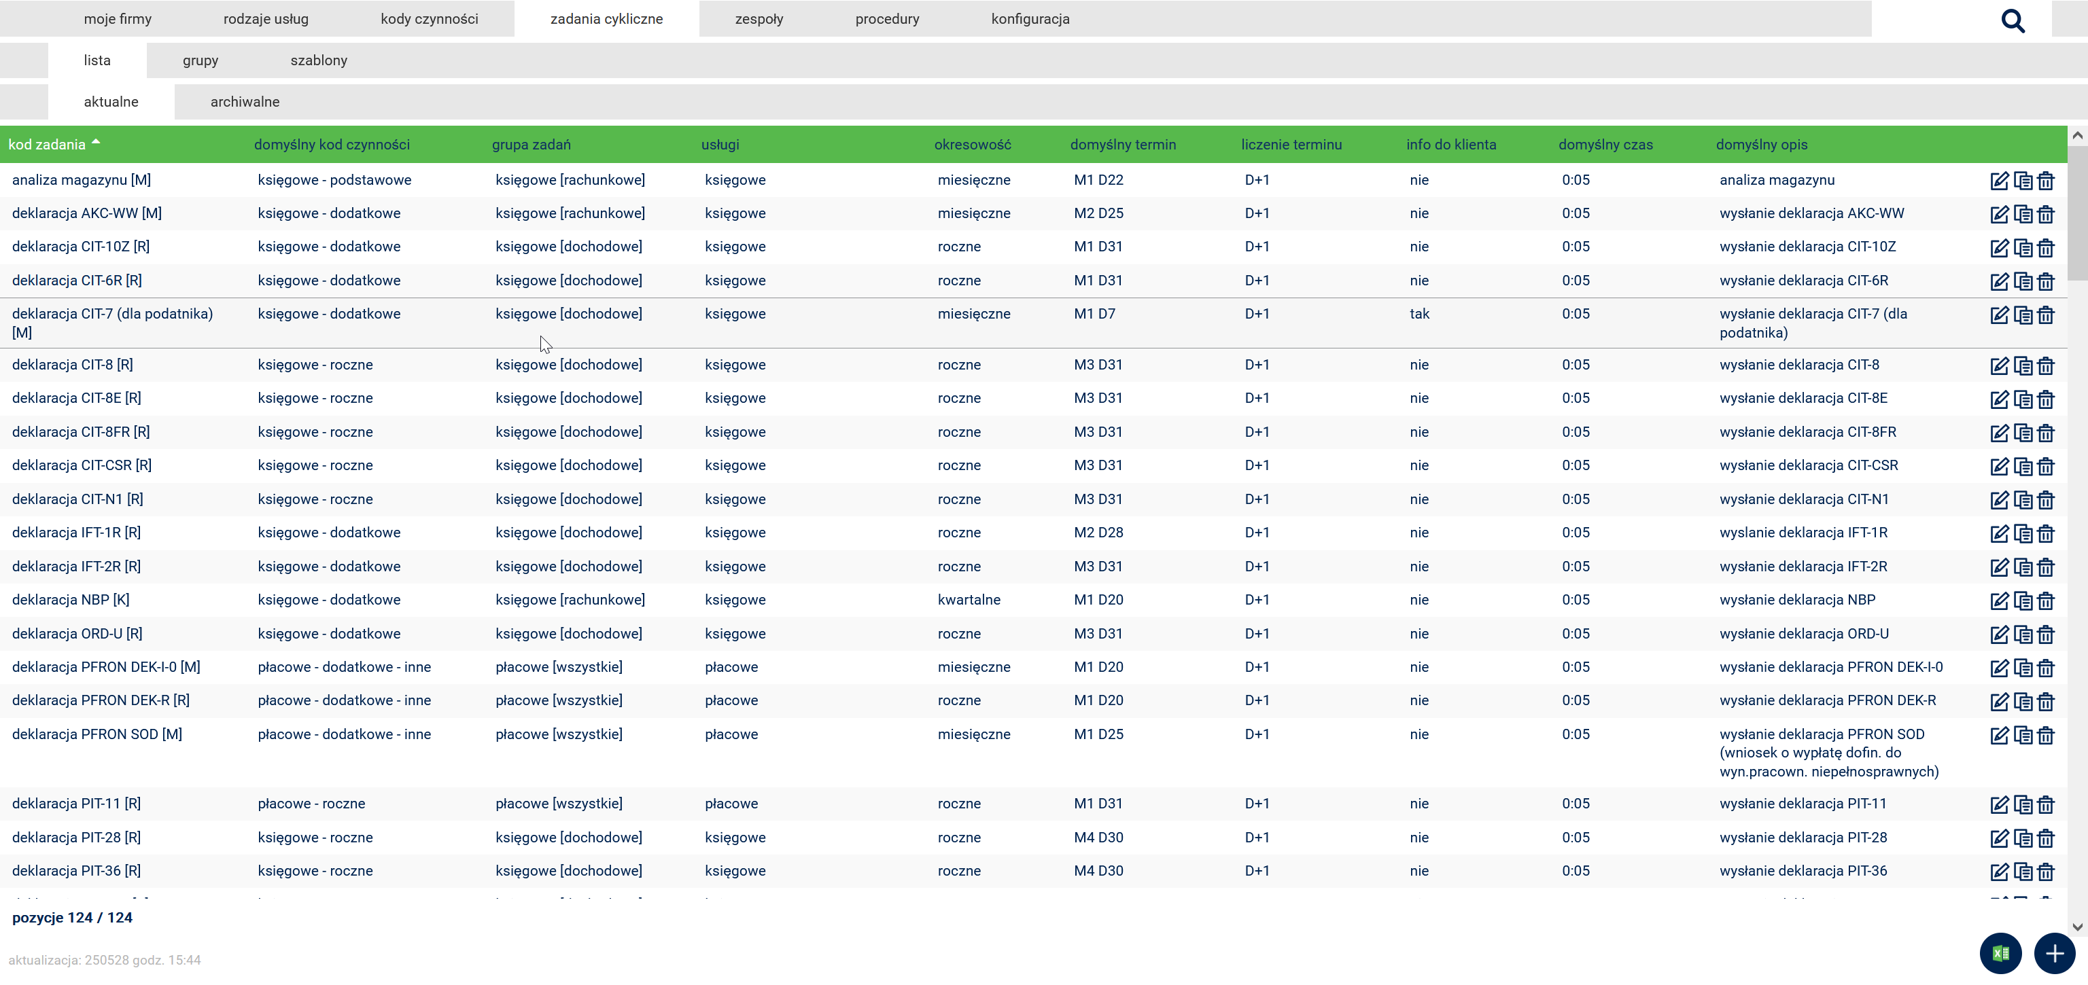Open the zespoły tab
This screenshot has height=985, width=2088.
coord(759,18)
